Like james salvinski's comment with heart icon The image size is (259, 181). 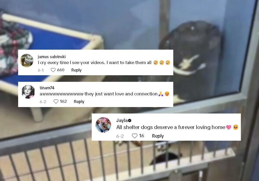[53, 70]
